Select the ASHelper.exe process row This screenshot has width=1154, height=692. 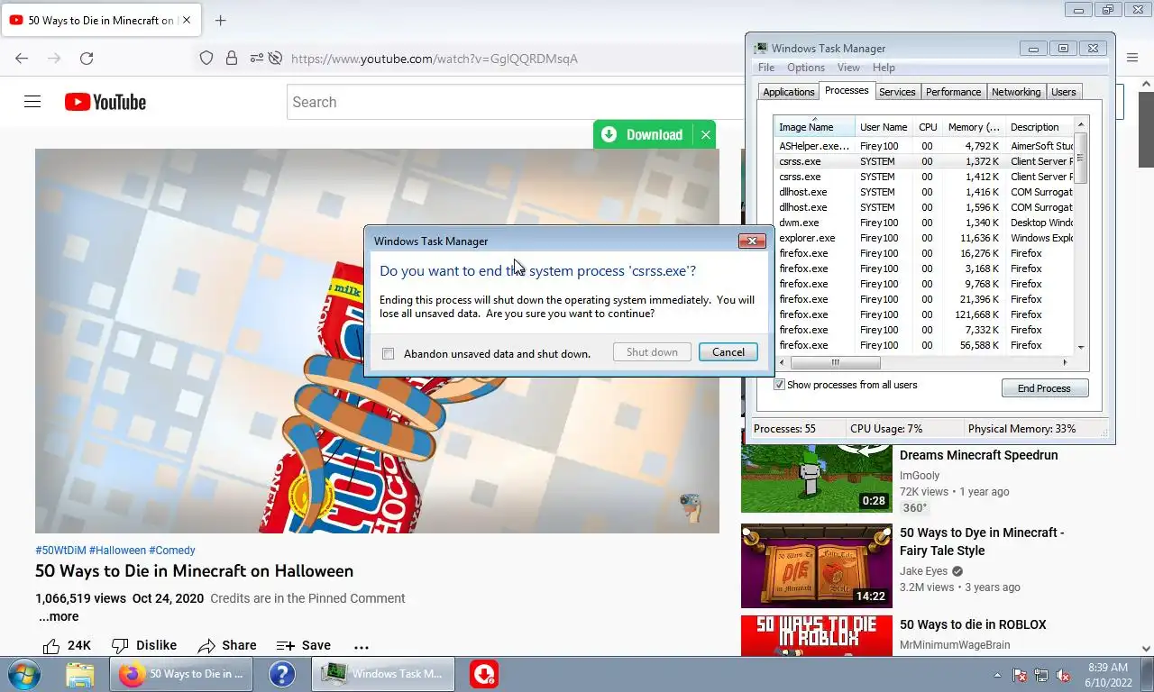(x=924, y=146)
